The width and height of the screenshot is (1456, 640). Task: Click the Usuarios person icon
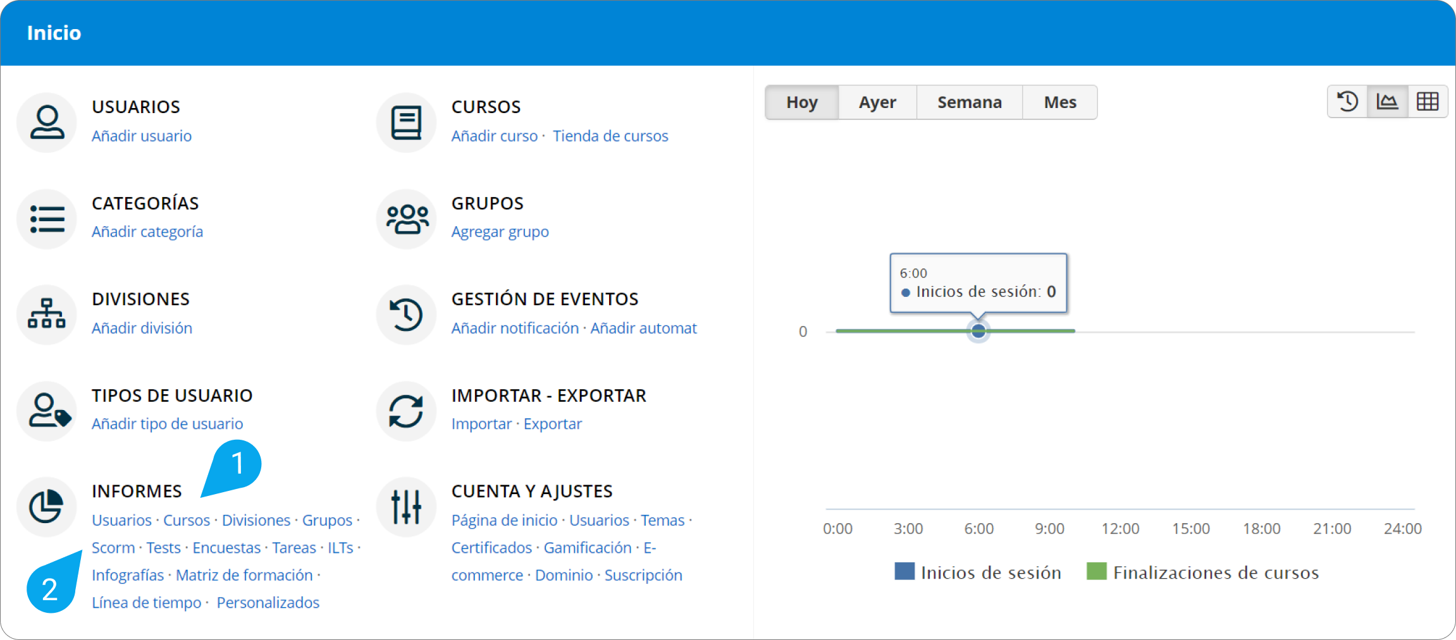[47, 122]
